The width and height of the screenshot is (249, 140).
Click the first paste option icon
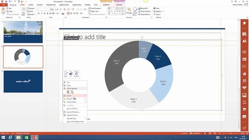tap(68, 92)
